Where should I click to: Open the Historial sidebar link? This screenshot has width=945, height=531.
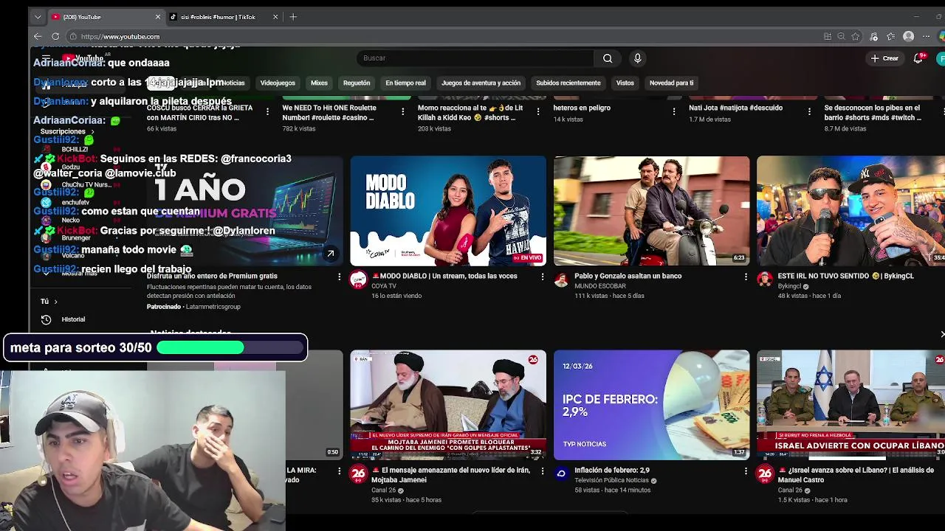(73, 319)
